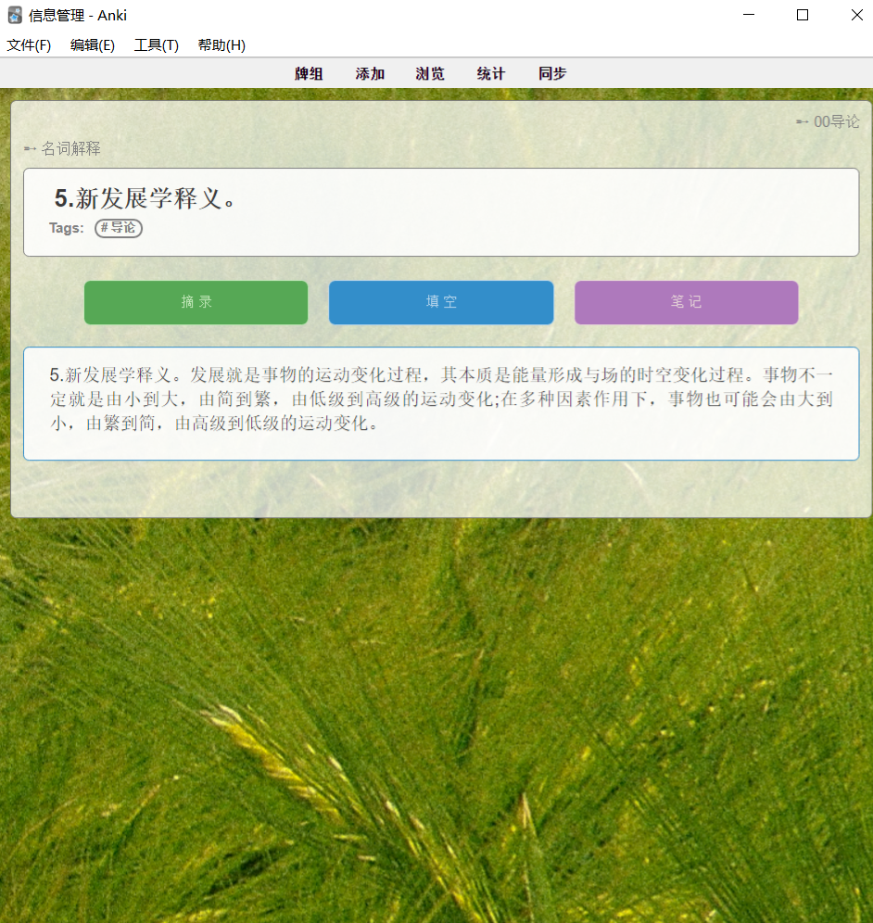Screen dimensions: 873x923
Task: Maximize the Anki window
Action: [803, 15]
